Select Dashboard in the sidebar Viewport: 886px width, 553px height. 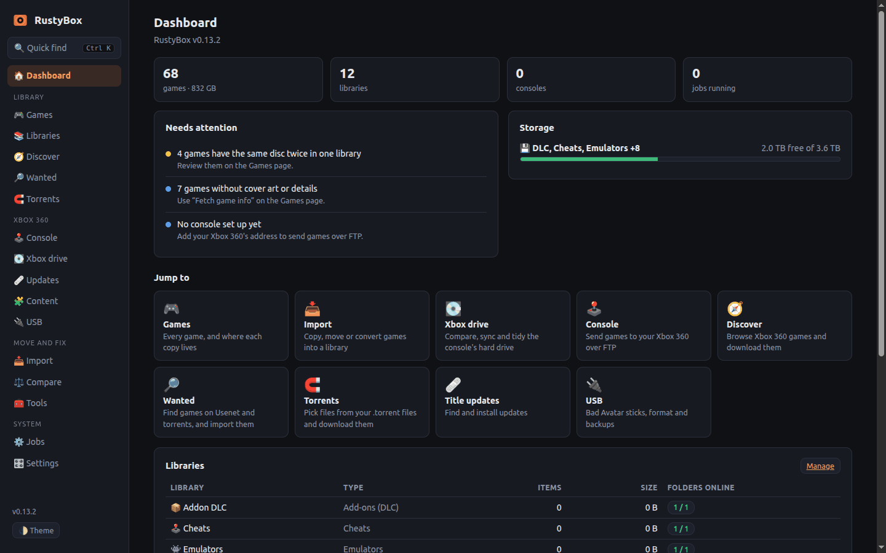pos(64,76)
